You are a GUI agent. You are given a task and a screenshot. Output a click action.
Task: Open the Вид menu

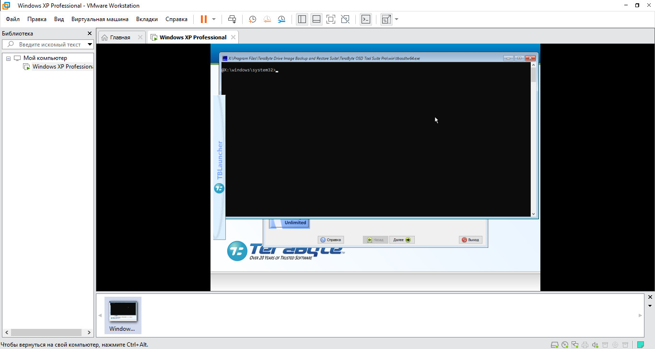(59, 19)
